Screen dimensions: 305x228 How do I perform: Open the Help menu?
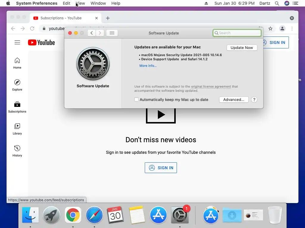tap(116, 3)
